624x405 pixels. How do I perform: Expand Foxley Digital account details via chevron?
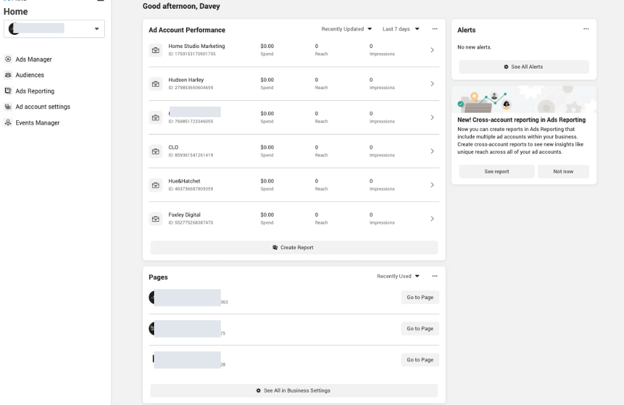coord(432,218)
